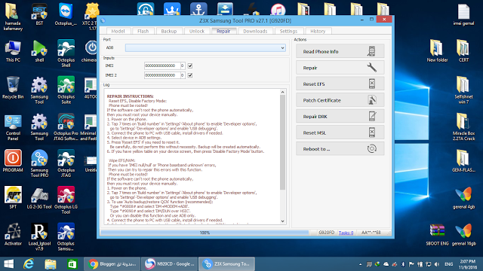Show hidden system tray icons

point(360,264)
